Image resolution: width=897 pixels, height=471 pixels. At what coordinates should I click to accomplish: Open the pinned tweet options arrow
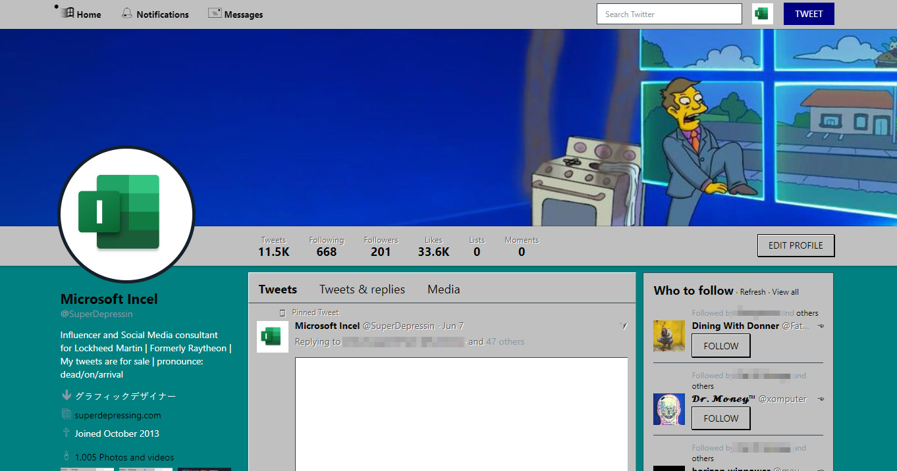[624, 326]
